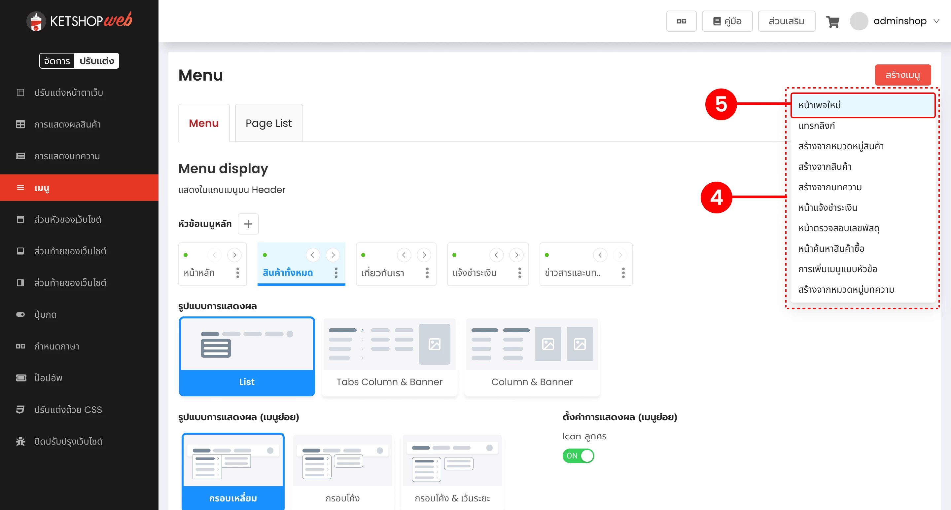Select the List display layout
This screenshot has width=951, height=510.
tap(247, 356)
